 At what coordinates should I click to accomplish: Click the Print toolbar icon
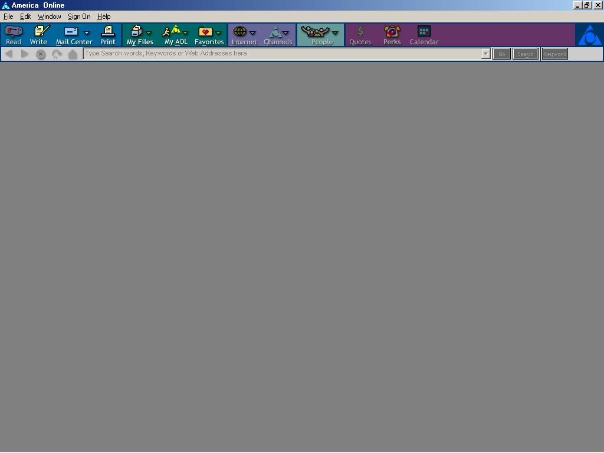click(107, 34)
